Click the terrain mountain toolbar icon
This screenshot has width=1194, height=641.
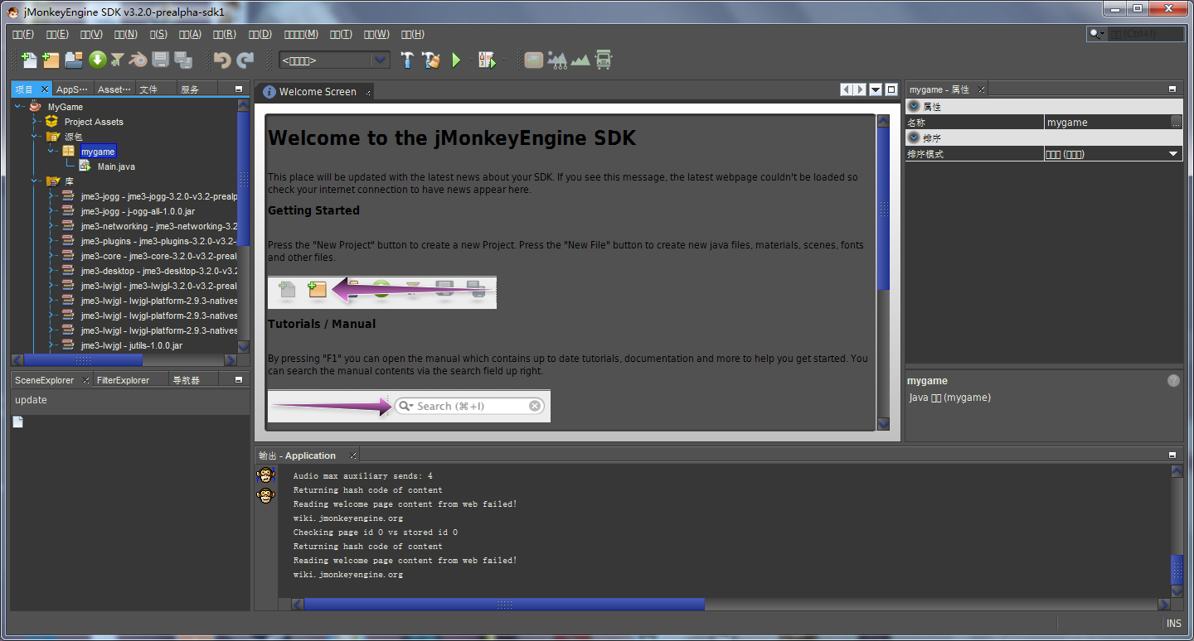pyautogui.click(x=580, y=60)
